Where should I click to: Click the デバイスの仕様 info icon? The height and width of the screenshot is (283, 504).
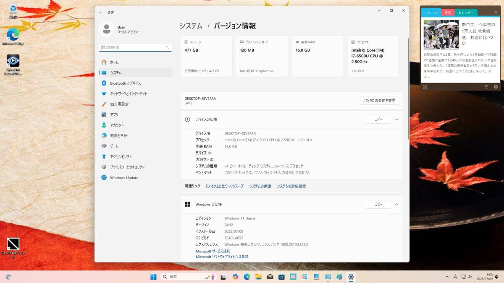click(x=187, y=119)
